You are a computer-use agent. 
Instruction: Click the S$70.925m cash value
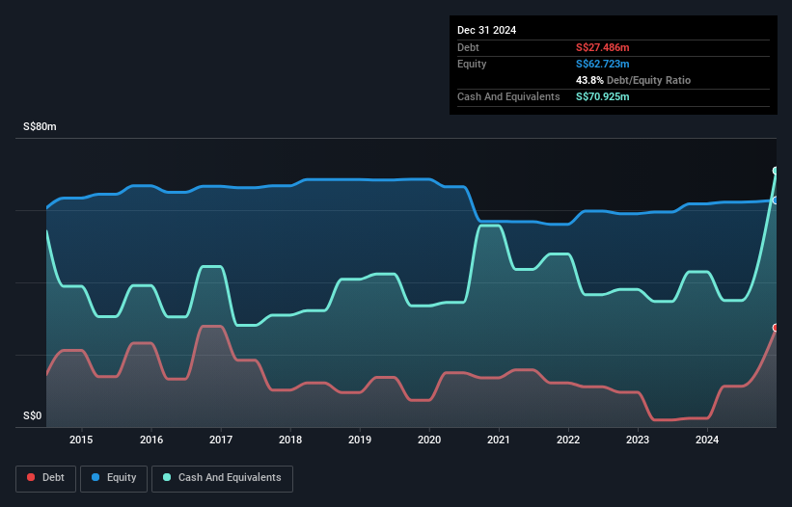pyautogui.click(x=603, y=96)
